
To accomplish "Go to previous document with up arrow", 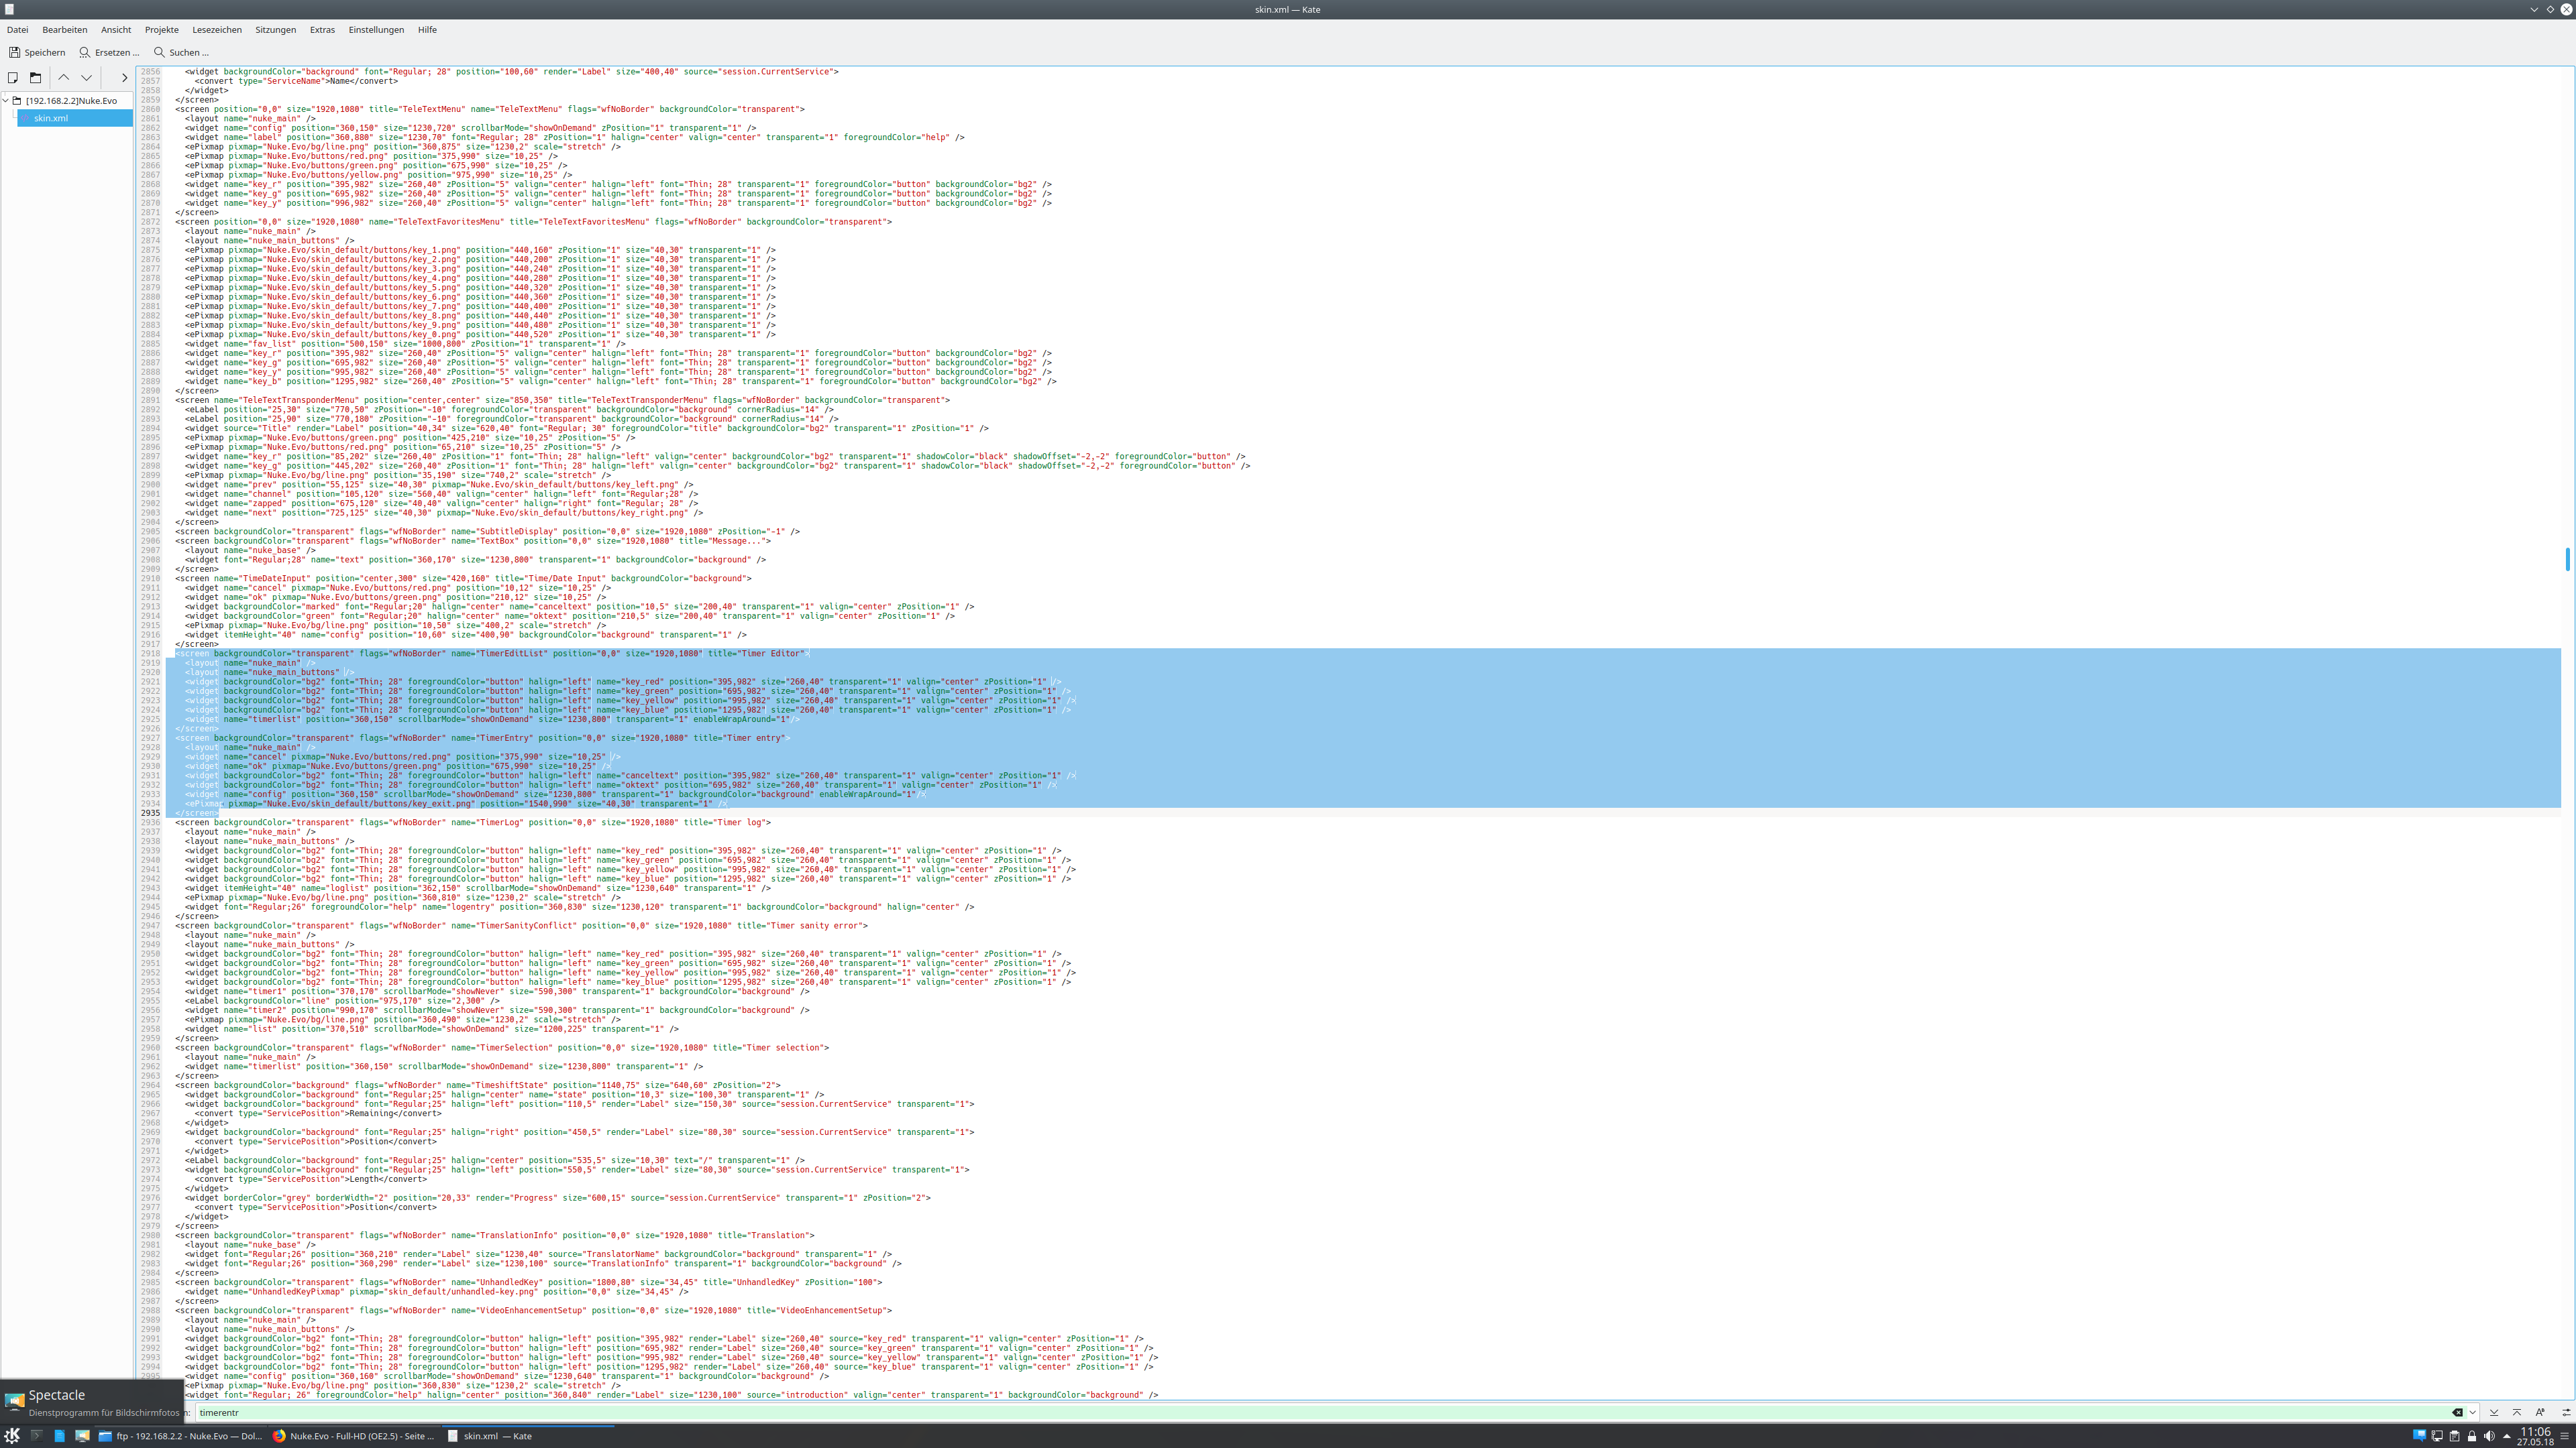I will click(64, 77).
